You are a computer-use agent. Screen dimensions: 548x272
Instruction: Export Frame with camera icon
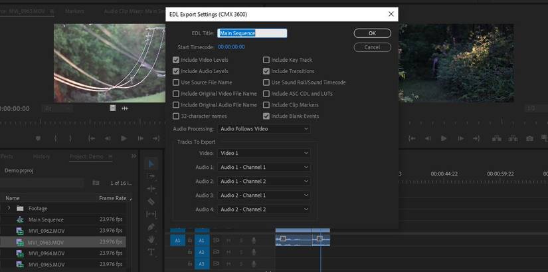point(530,138)
